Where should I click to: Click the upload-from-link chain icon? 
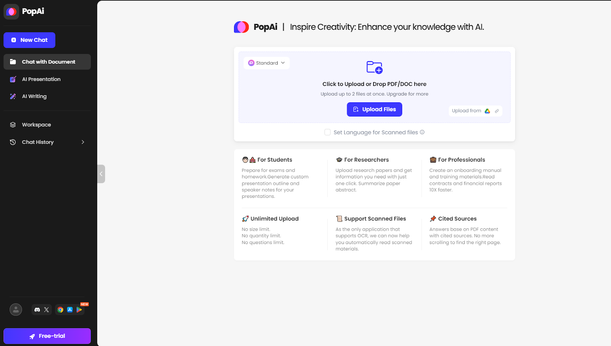coord(497,111)
